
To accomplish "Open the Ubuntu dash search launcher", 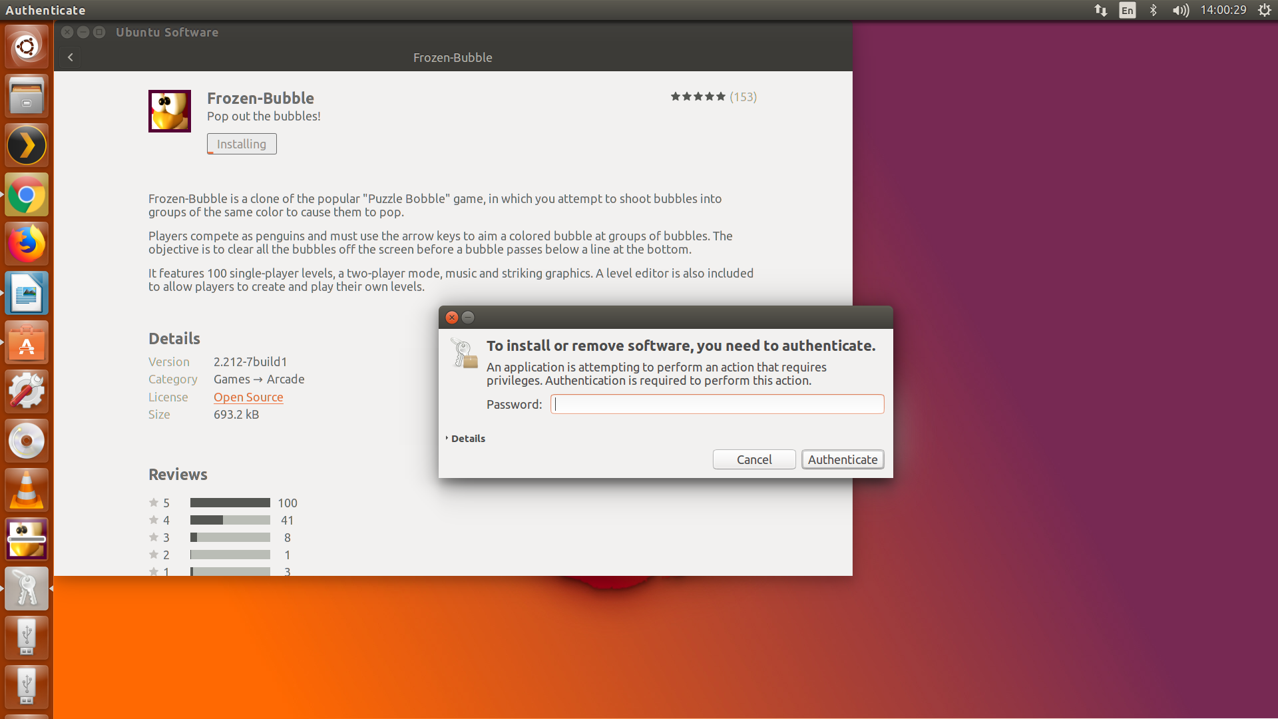I will point(27,47).
